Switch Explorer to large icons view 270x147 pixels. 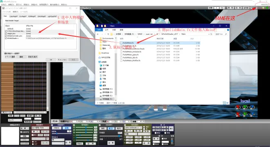(x=227, y=103)
